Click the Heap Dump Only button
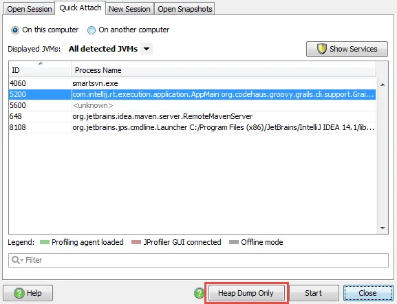397x304 pixels. coord(246,293)
